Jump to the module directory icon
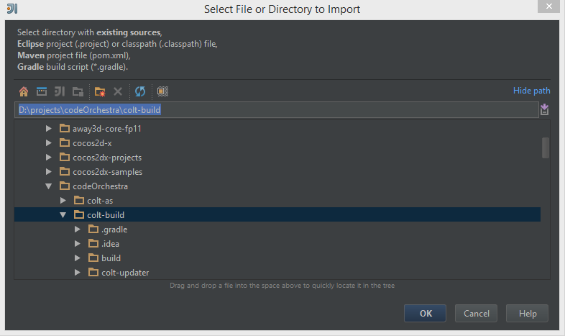Image resolution: width=565 pixels, height=336 pixels. 78,91
